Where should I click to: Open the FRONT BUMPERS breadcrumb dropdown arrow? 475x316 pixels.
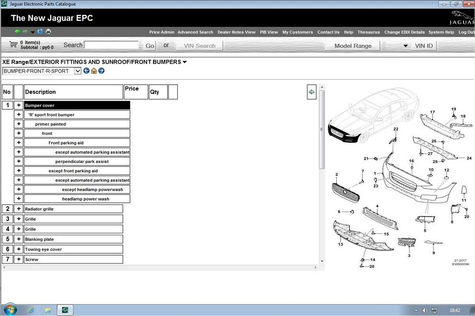point(184,62)
